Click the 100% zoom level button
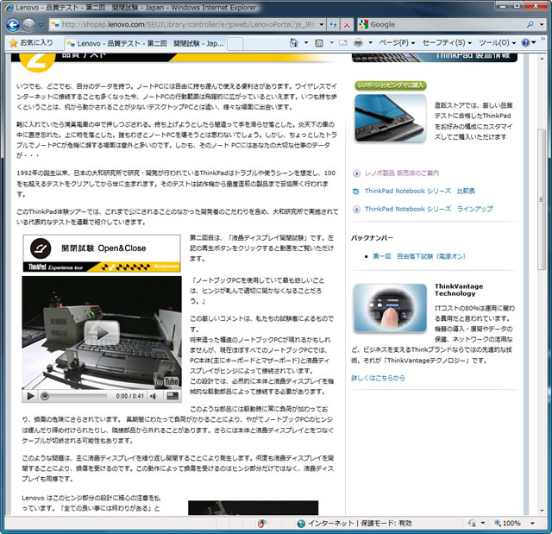 pyautogui.click(x=507, y=524)
